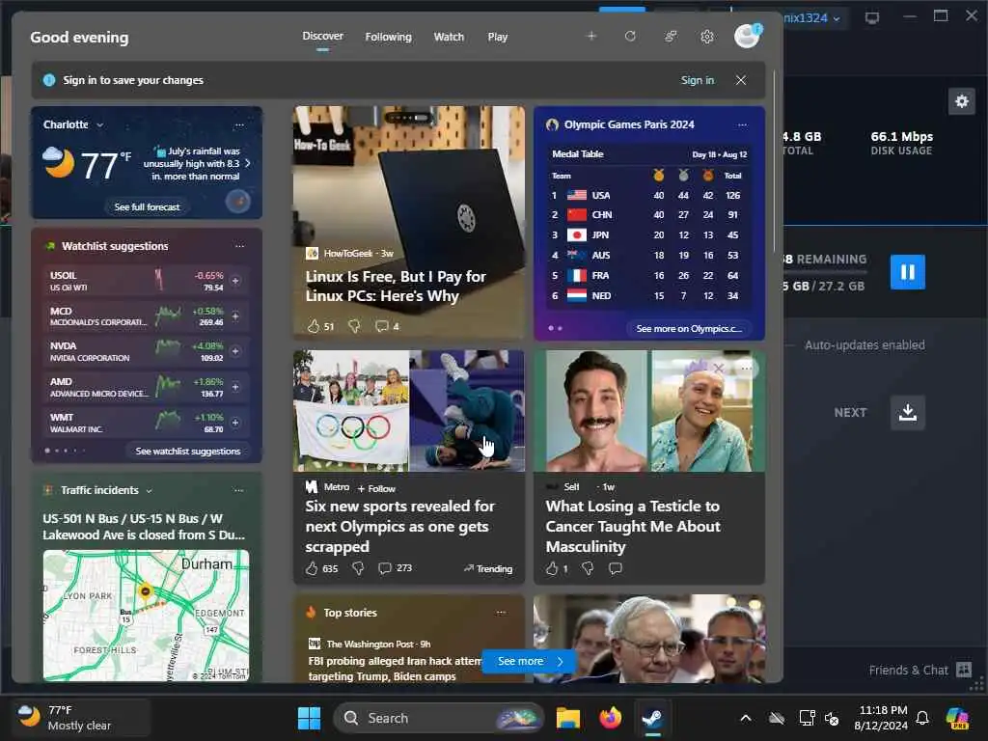988x741 pixels.
Task: Add USOIL to watchlist
Action: tap(235, 281)
